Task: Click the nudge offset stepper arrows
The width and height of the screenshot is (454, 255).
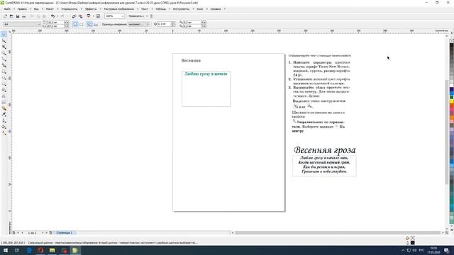Action: tap(173, 24)
